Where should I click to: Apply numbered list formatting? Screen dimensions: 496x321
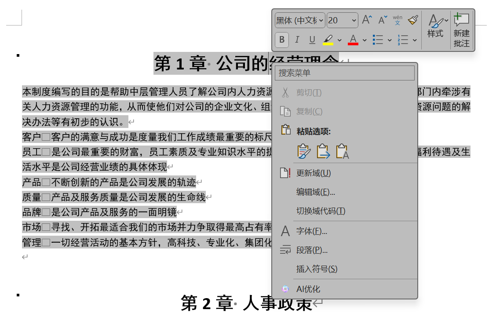[403, 40]
